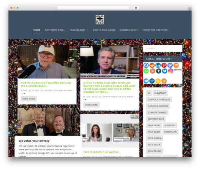Open a new browser tab with the plus button
Screen dimensions: 200x169
190,9
